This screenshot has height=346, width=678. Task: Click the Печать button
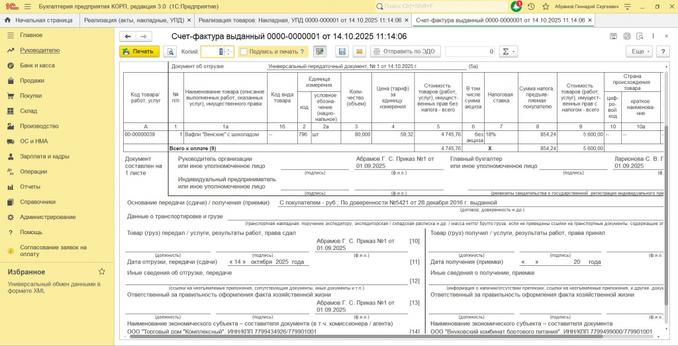[139, 52]
